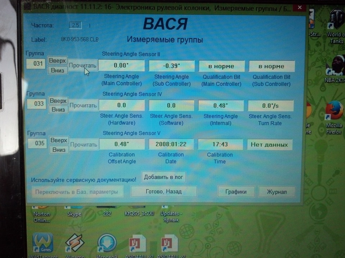Click Steer. Angle Sens. Software value 0.0
Image resolution: width=345 pixels, height=258 pixels.
[x=171, y=105]
